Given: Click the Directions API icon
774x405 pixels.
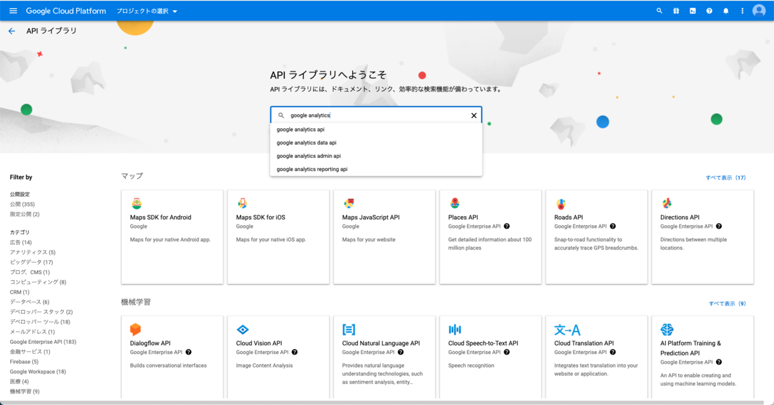Looking at the screenshot, I should 667,203.
